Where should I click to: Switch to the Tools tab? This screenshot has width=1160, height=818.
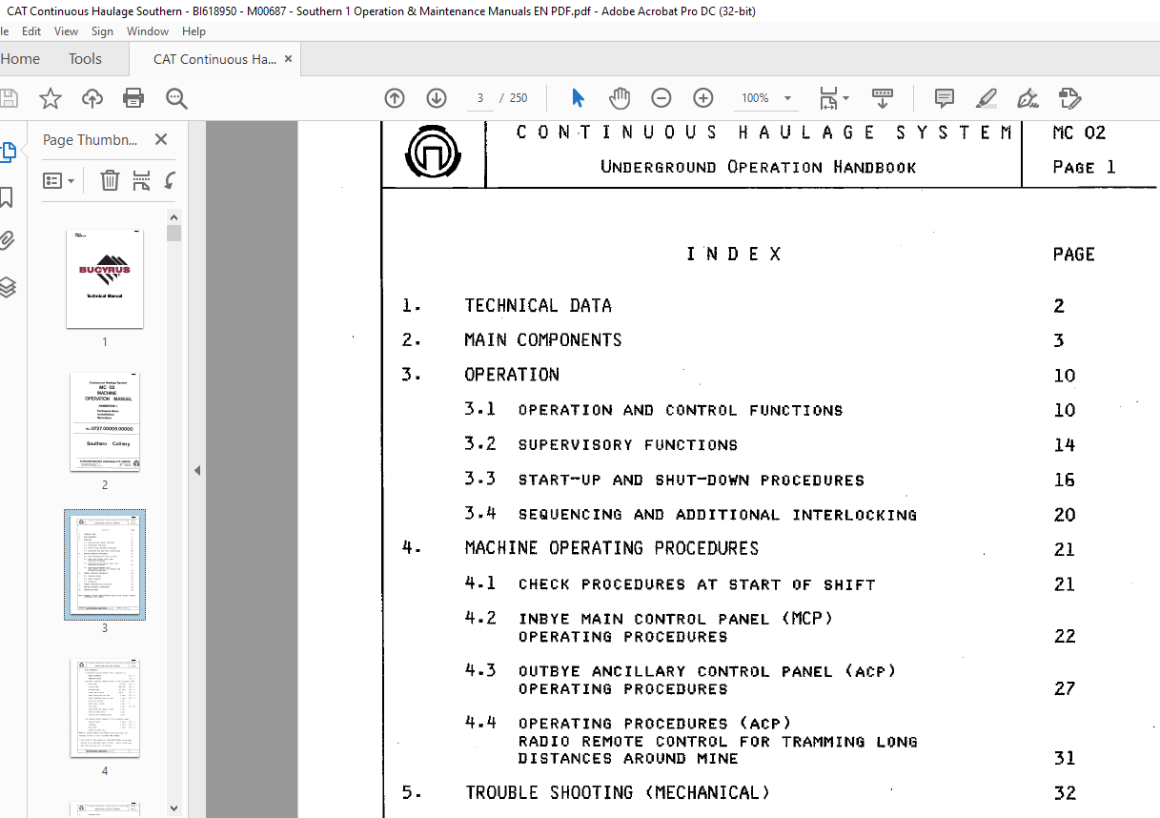[85, 59]
